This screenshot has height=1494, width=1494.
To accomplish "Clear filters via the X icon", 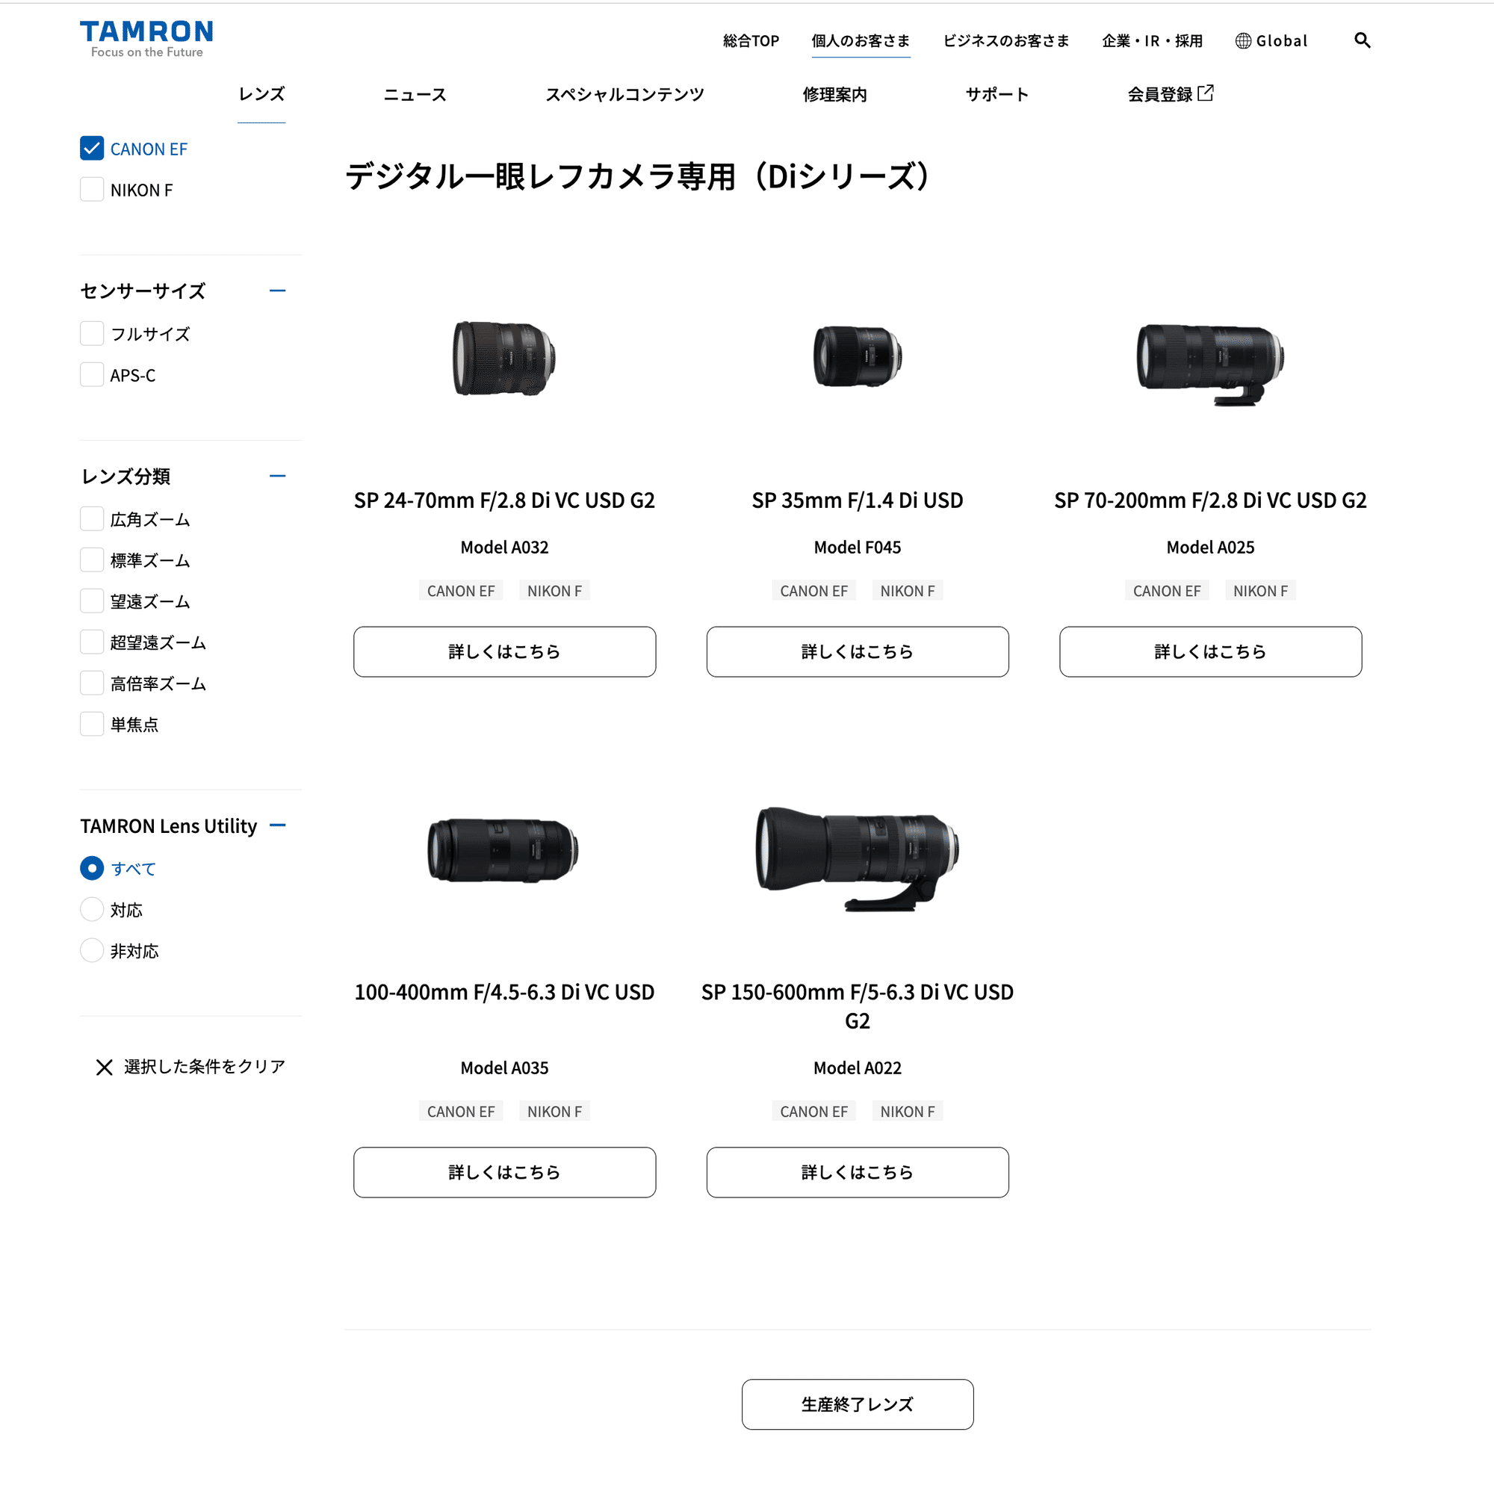I will click(x=105, y=1067).
